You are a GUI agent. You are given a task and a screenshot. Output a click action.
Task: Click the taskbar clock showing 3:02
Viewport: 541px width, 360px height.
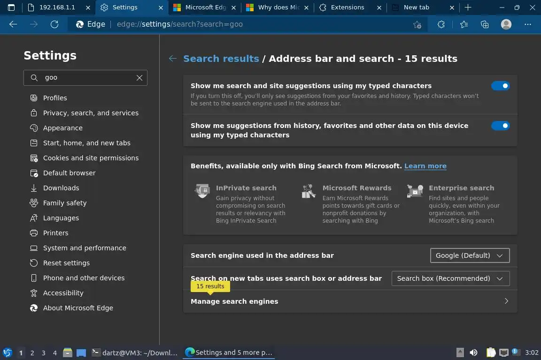[531, 352]
